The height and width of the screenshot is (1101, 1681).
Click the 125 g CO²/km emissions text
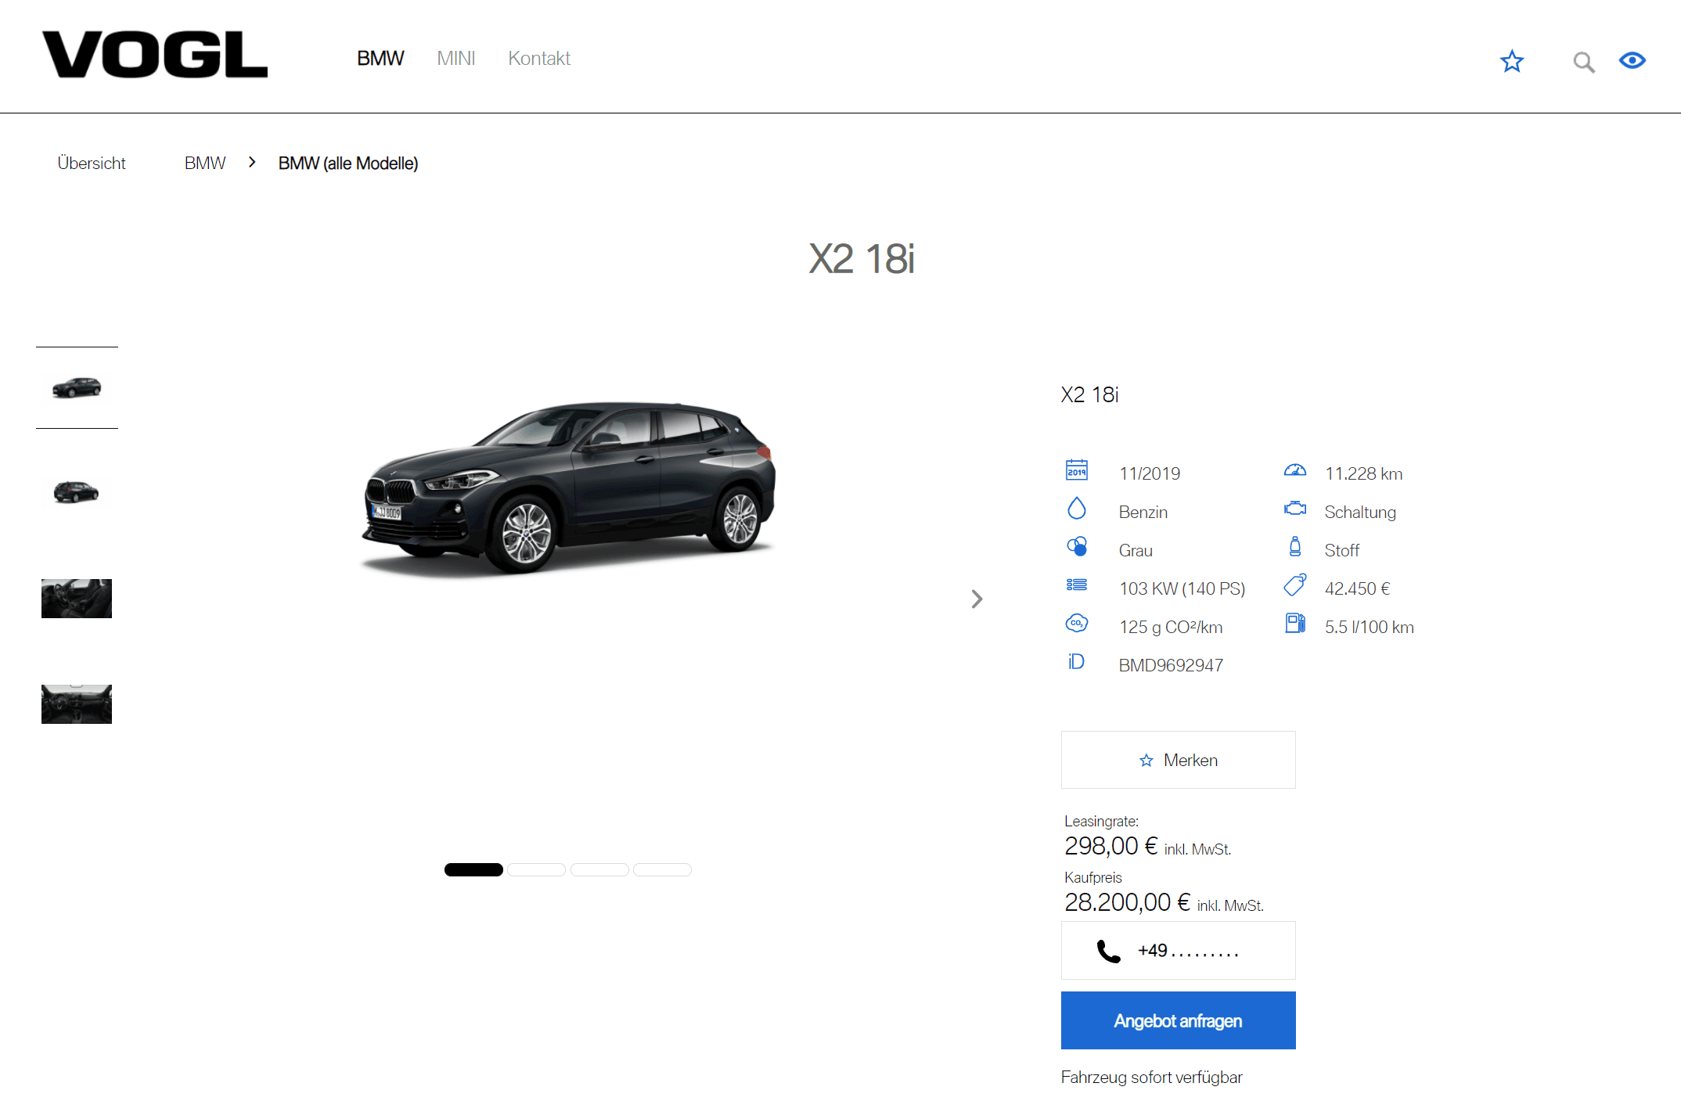[1171, 627]
